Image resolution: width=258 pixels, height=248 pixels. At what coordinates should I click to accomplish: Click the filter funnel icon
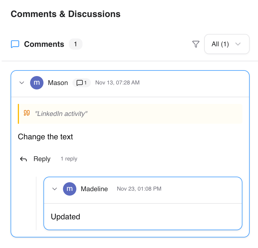click(196, 44)
